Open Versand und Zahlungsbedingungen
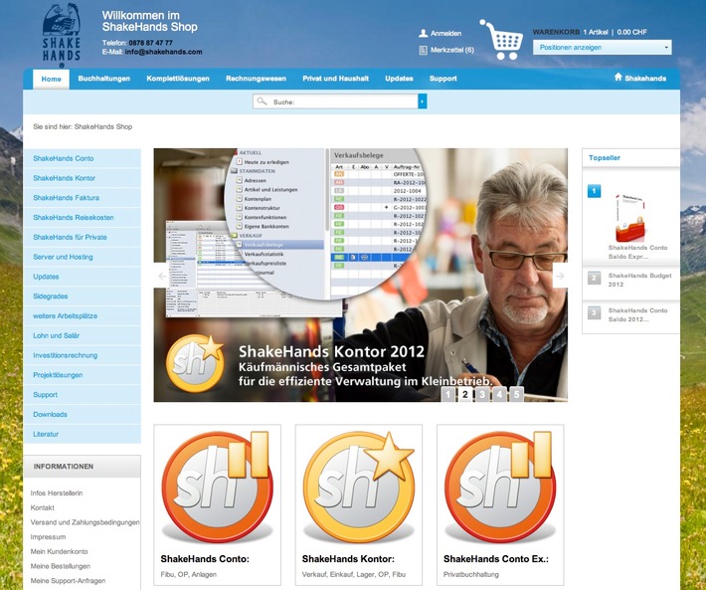This screenshot has width=706, height=590. coord(85,522)
